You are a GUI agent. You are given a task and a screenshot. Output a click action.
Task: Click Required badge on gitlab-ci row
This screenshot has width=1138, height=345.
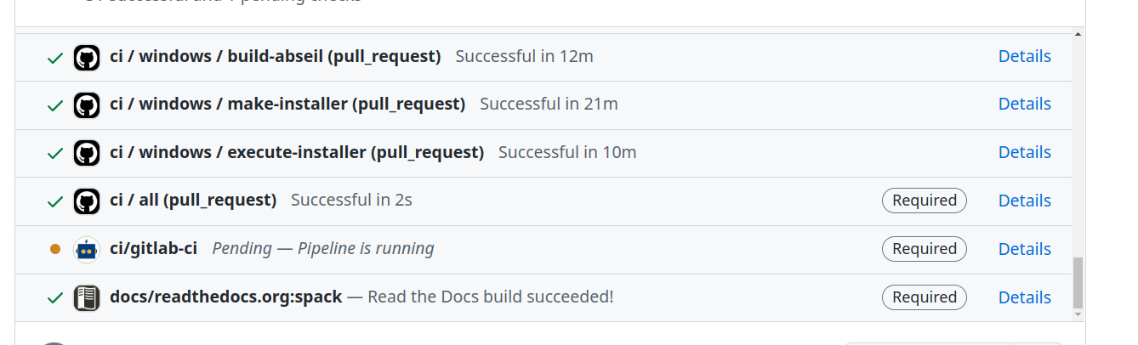tap(925, 249)
